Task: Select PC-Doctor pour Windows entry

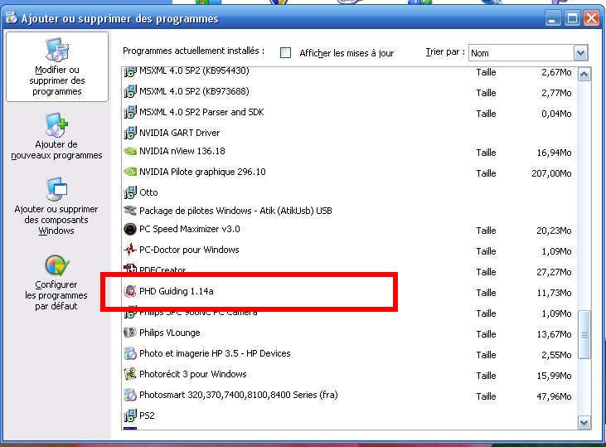Action: [189, 250]
